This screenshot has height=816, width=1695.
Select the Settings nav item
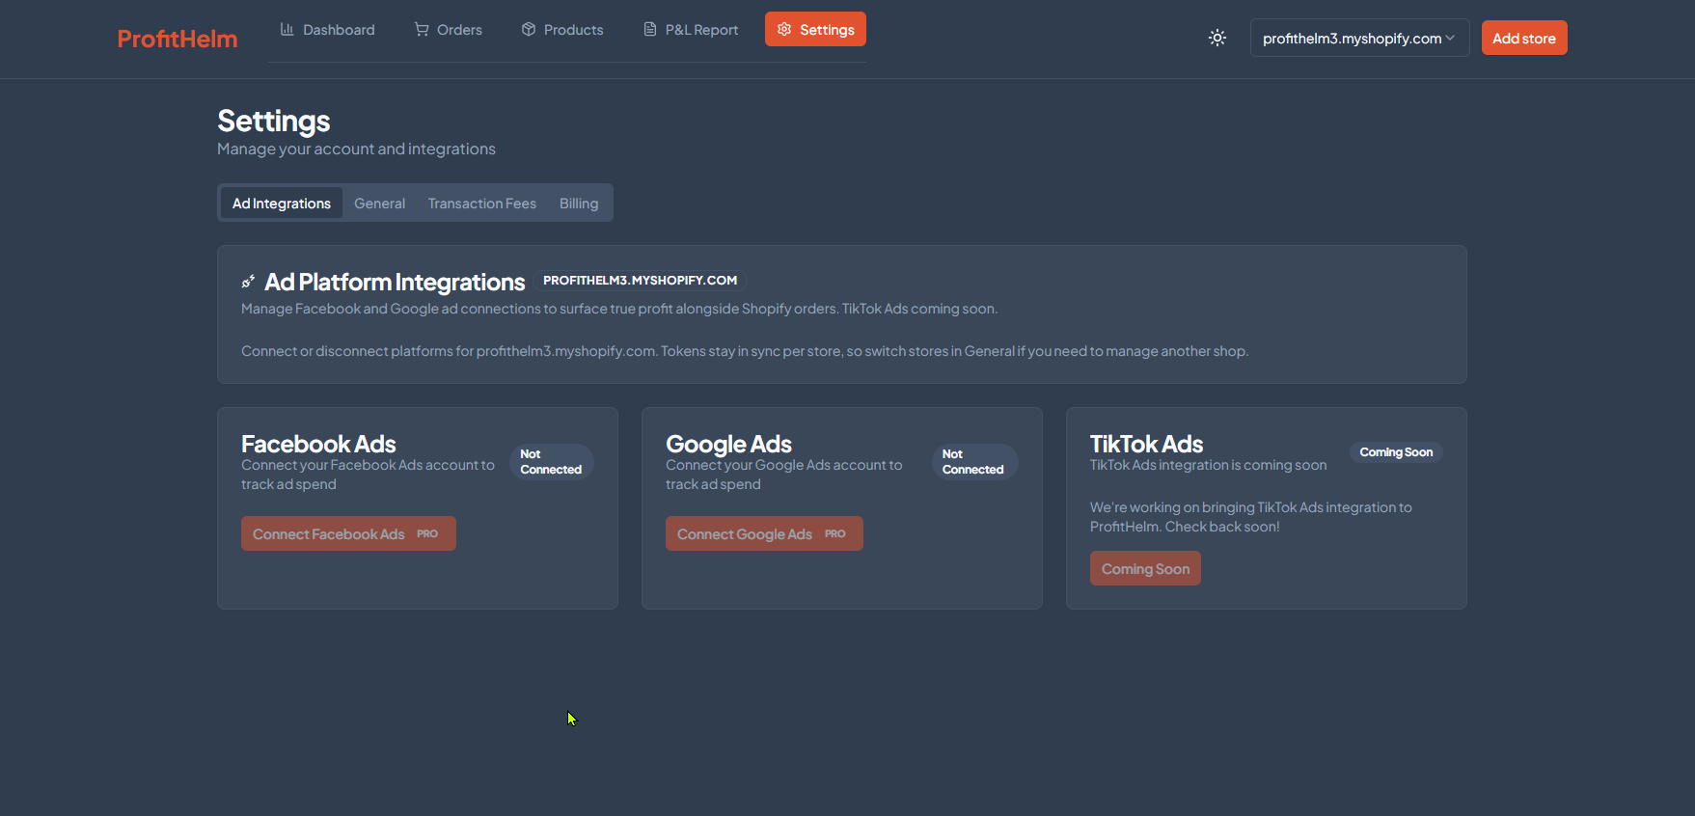(x=815, y=29)
